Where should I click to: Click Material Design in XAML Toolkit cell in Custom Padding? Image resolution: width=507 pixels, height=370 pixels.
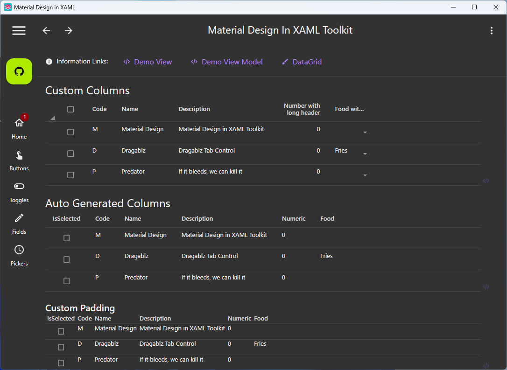pyautogui.click(x=182, y=328)
